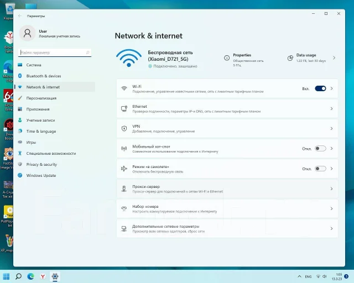Image resolution: width=354 pixels, height=283 pixels.
Task: Click the Прокси-сервер icon
Action: (124, 188)
